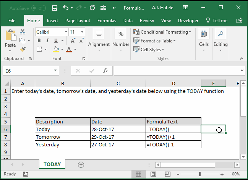The image size is (248, 180).
Task: Click the Insert Function fx icon
Action: click(105, 71)
